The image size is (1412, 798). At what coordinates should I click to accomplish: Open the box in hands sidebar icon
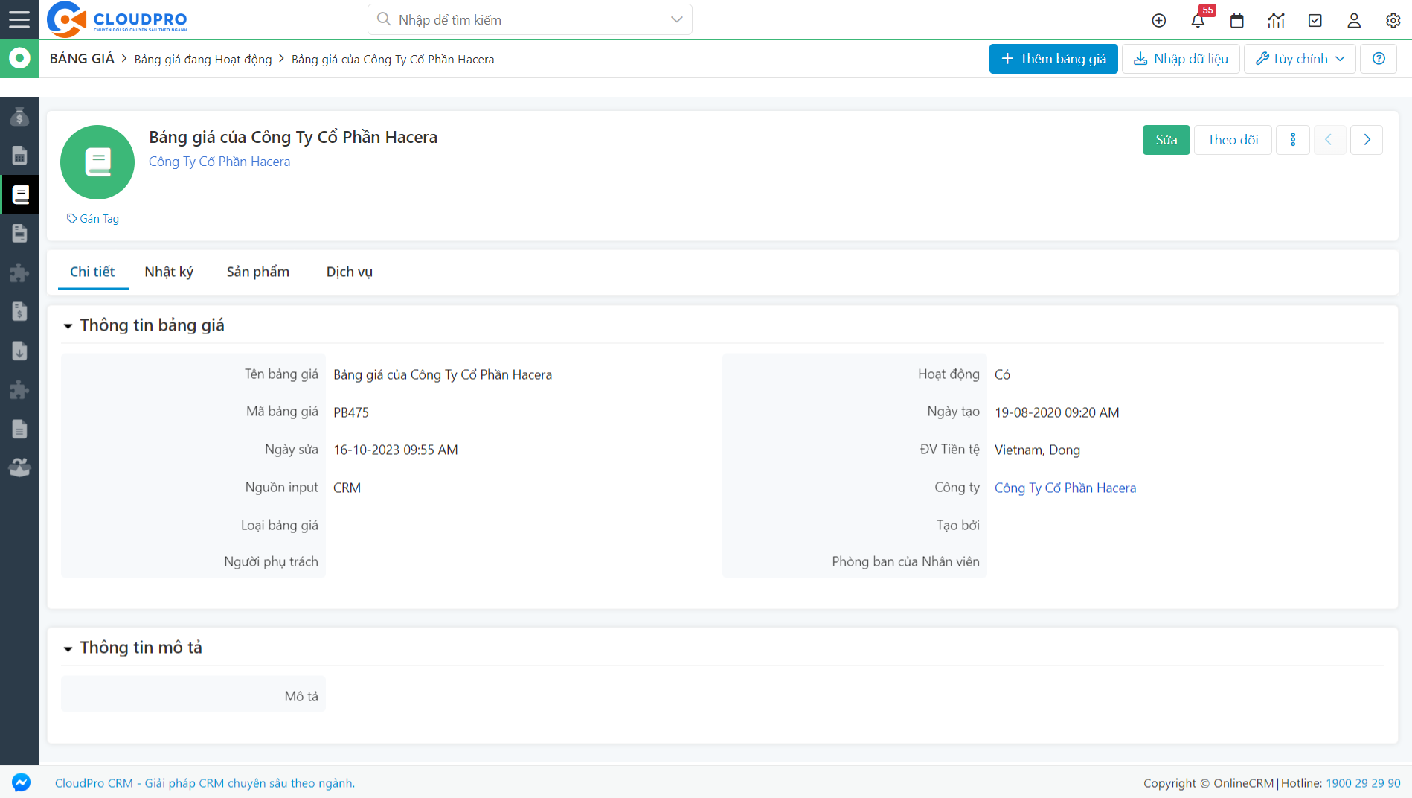tap(19, 467)
